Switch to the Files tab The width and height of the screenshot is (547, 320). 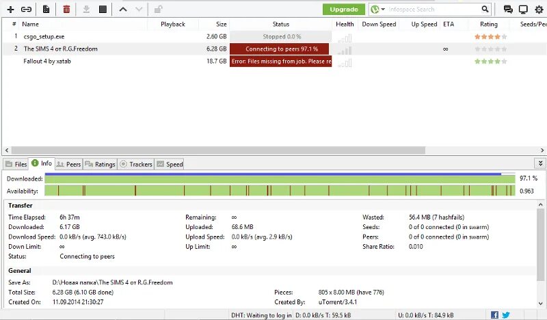[16, 164]
